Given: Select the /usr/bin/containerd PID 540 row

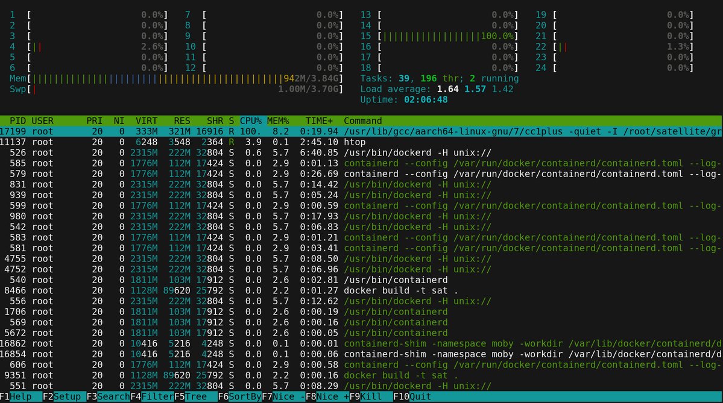Looking at the screenshot, I should [x=362, y=280].
